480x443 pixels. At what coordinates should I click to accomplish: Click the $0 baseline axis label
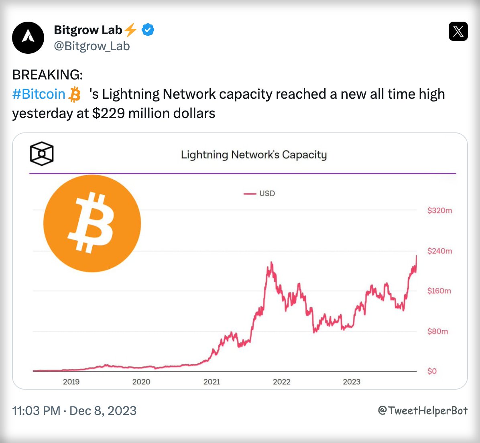click(x=432, y=371)
